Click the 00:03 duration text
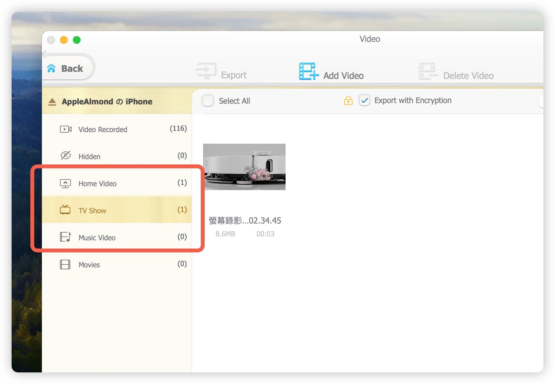The height and width of the screenshot is (384, 555). 265,234
